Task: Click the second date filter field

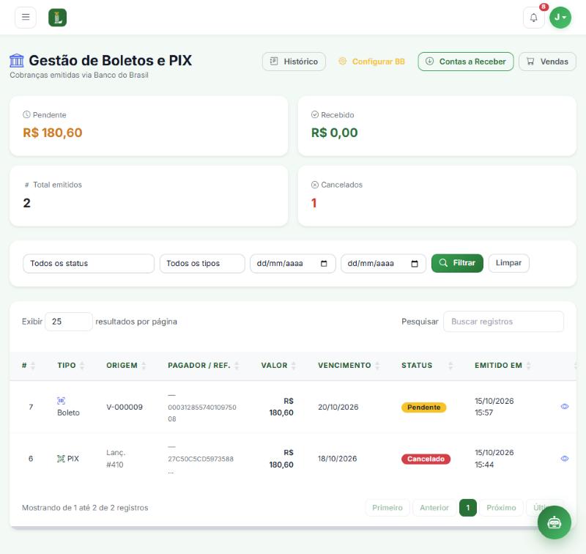Action: (383, 264)
